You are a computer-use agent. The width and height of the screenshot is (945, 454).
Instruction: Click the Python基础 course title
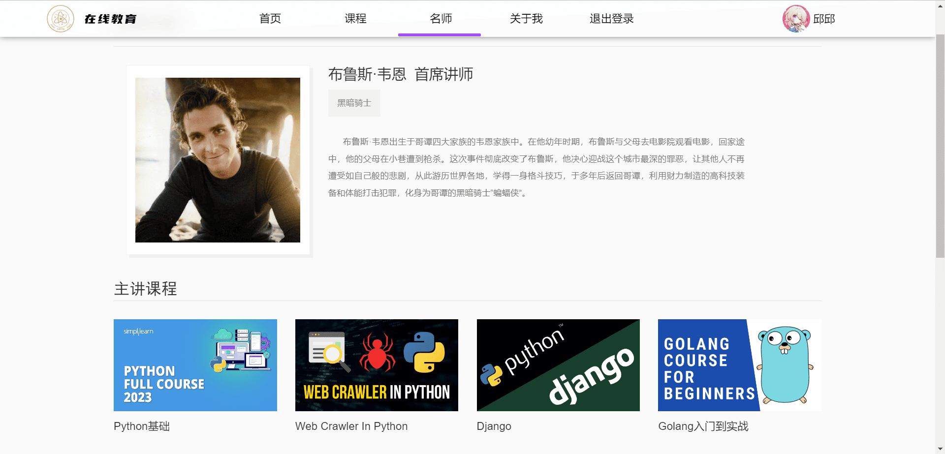(142, 426)
